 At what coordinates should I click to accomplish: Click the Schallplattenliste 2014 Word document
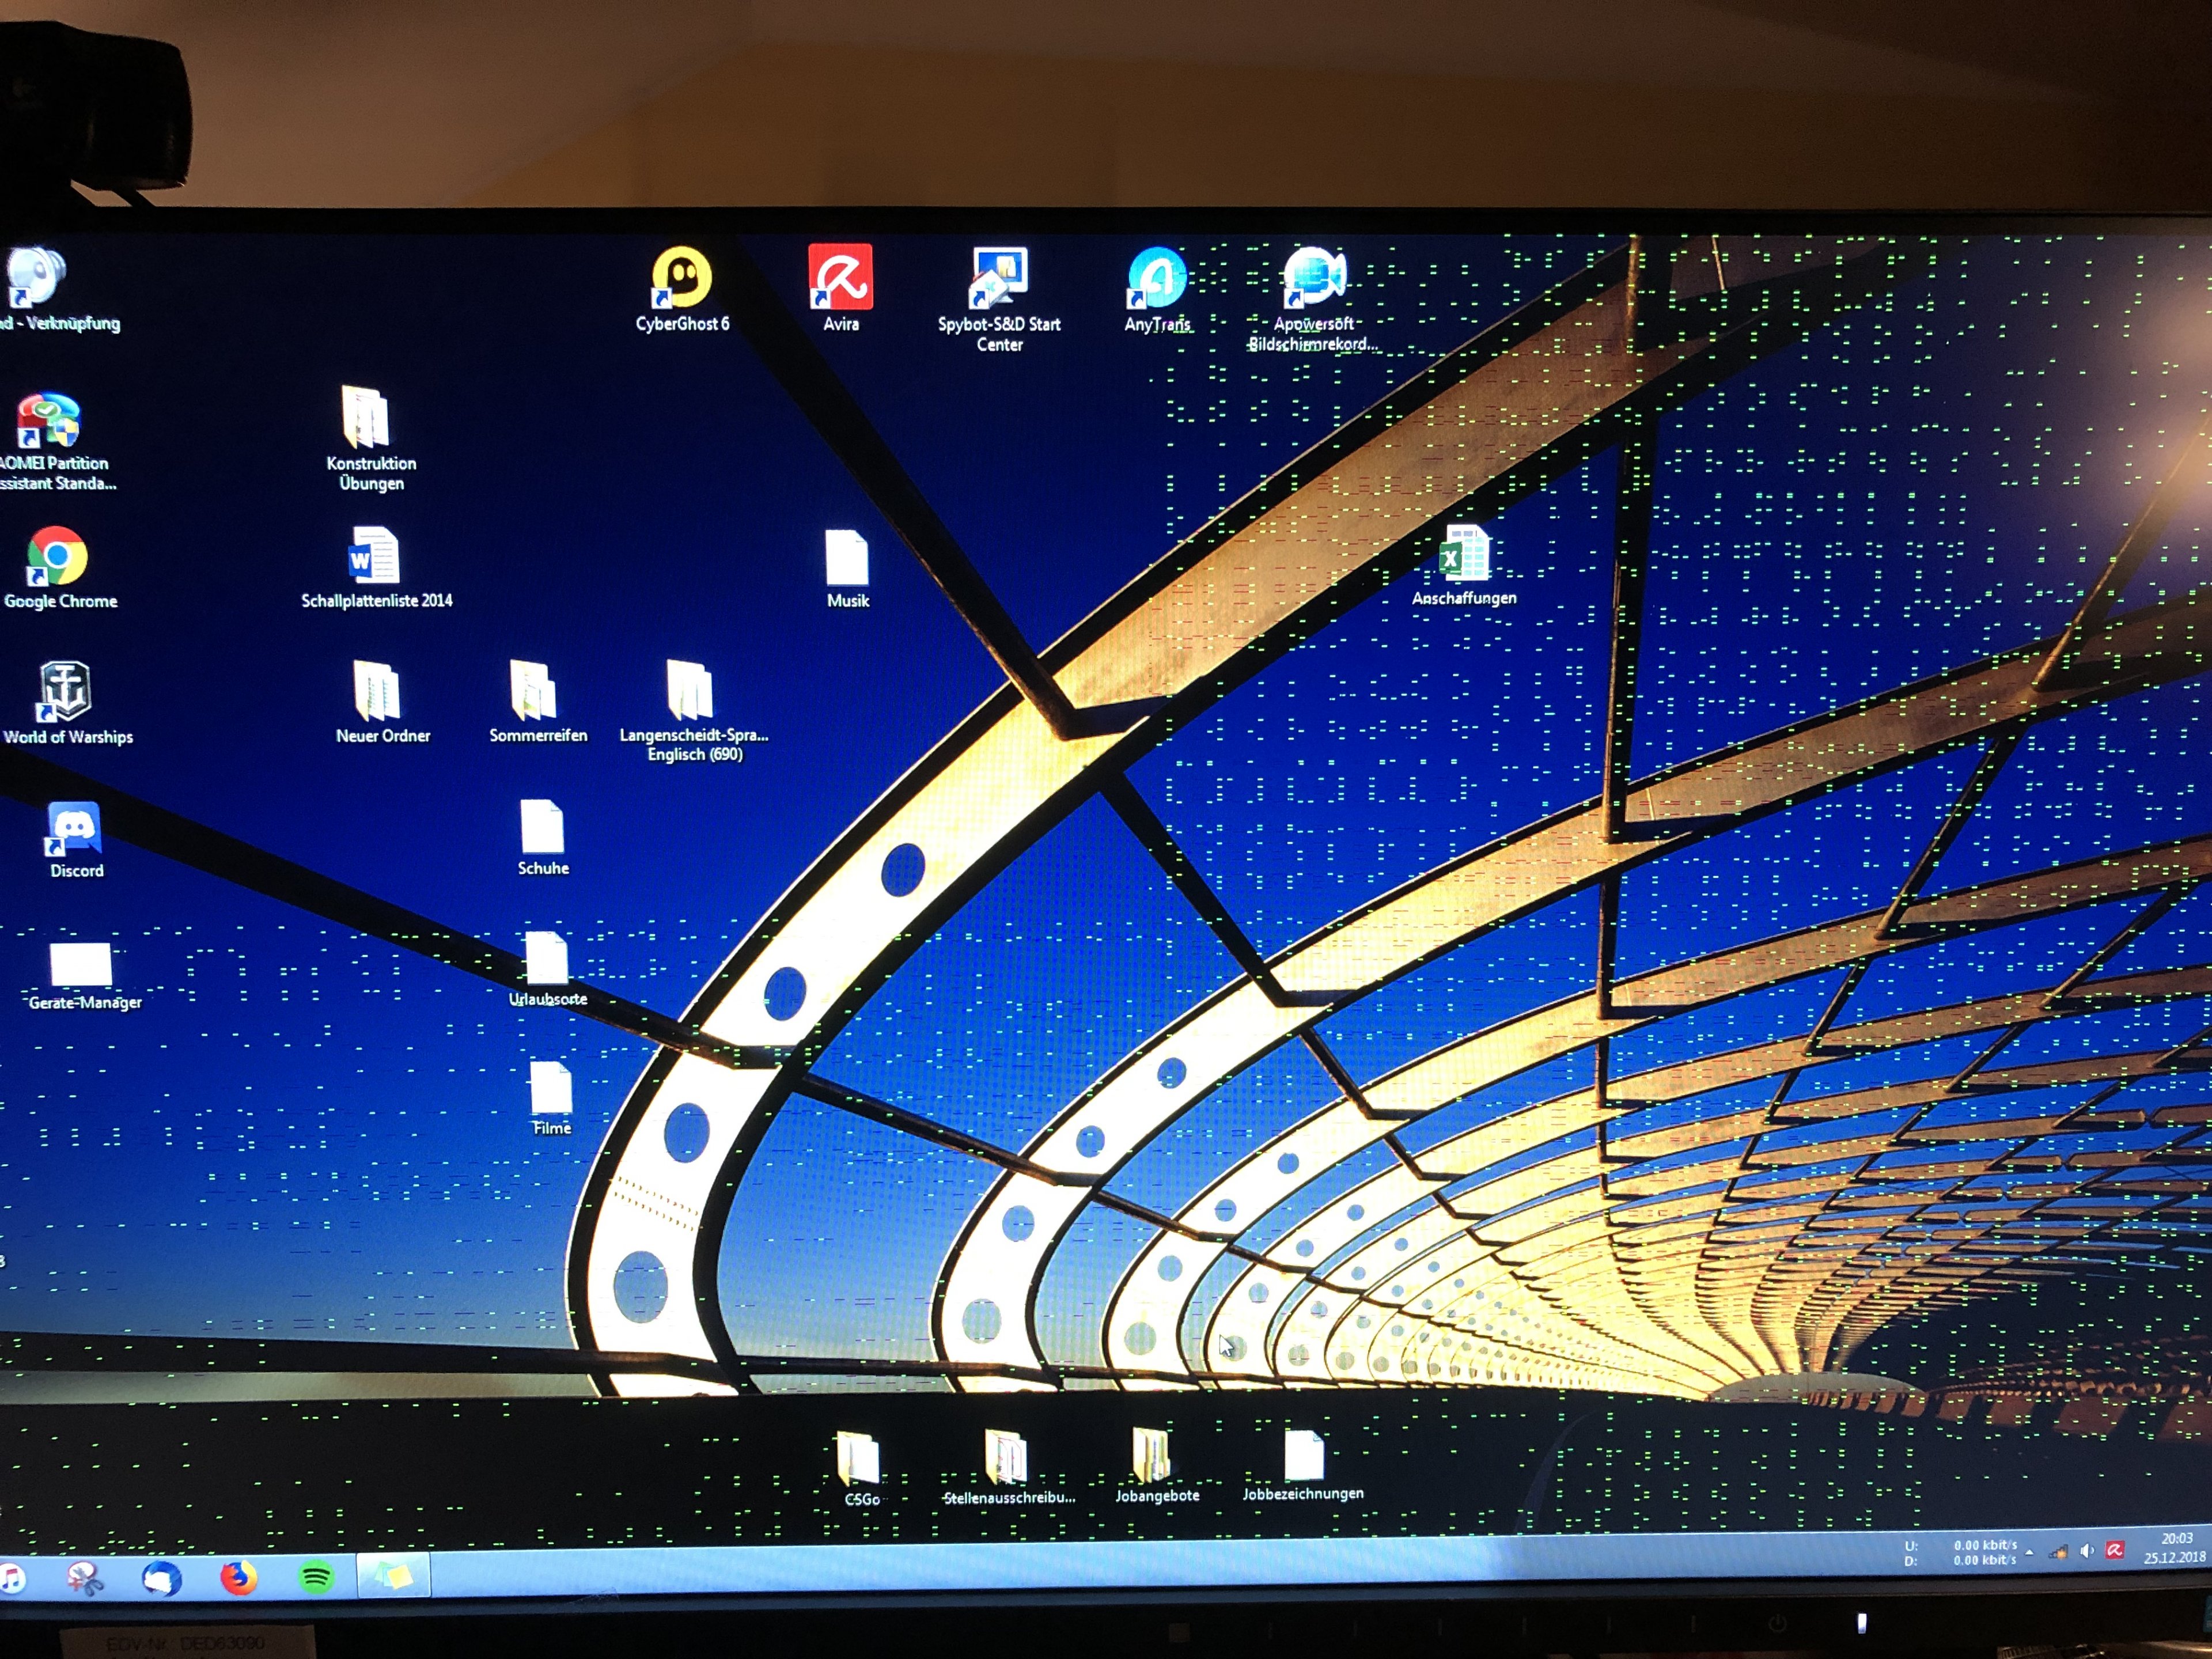(x=374, y=557)
